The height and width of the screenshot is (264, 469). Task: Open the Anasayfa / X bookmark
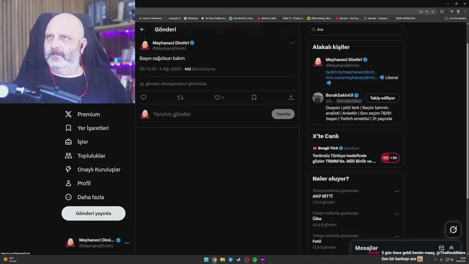coord(173,18)
